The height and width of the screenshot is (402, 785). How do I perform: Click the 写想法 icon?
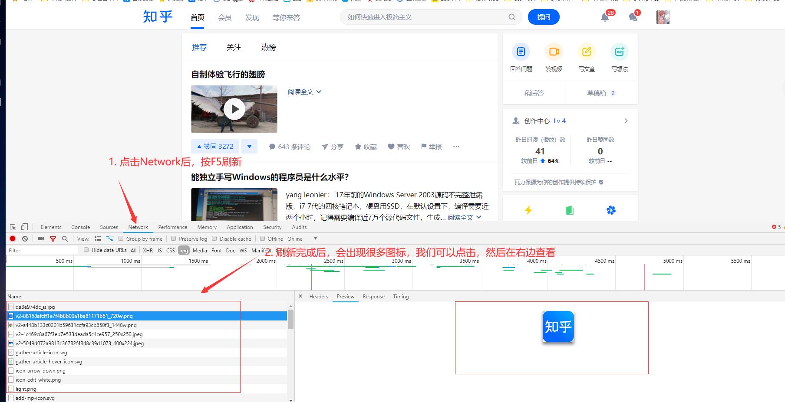click(x=620, y=52)
